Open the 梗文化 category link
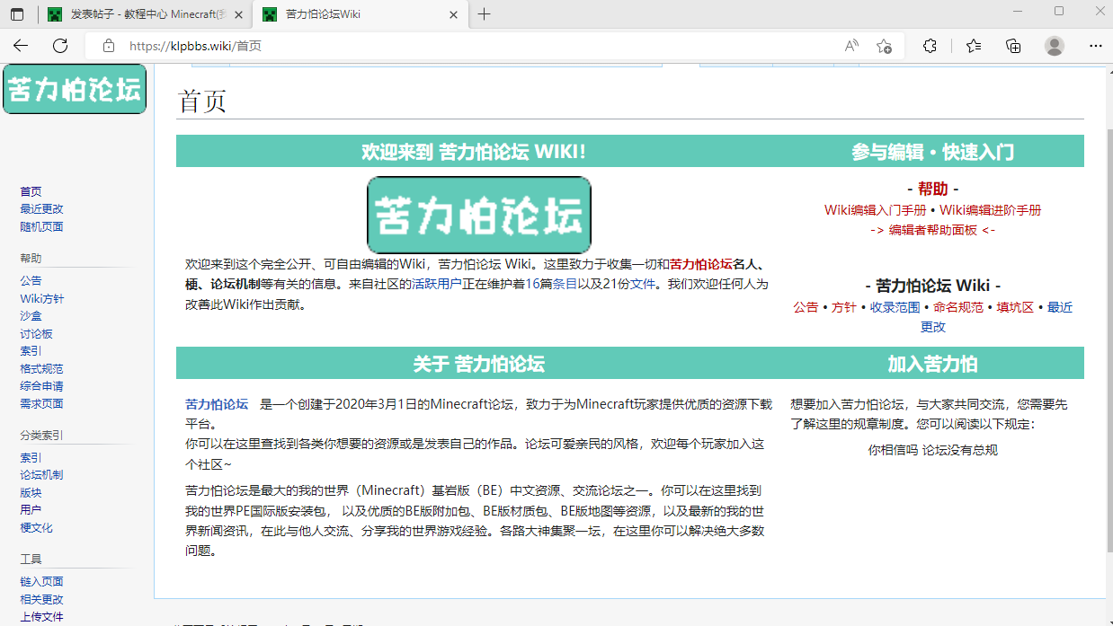Image resolution: width=1113 pixels, height=626 pixels. coord(37,527)
